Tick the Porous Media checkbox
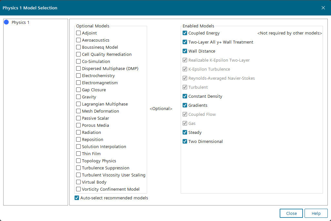Screen dimensions: 331x221 78,125
